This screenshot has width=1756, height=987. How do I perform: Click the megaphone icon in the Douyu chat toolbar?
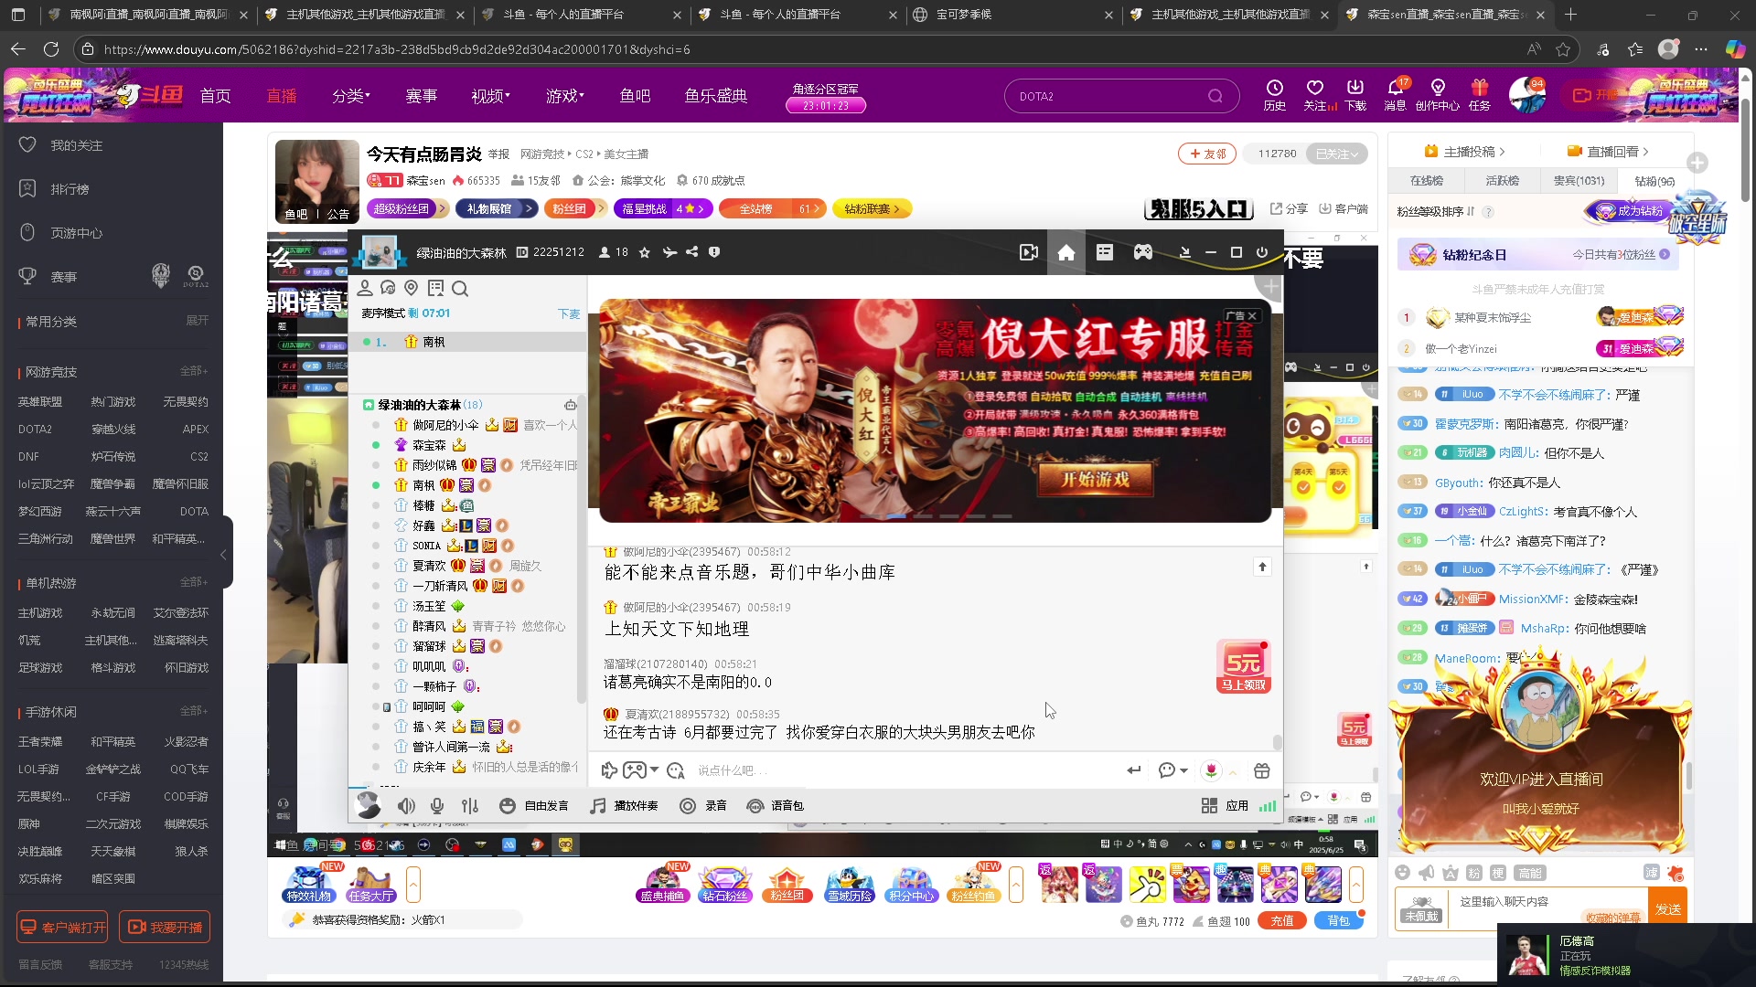coord(1427,873)
